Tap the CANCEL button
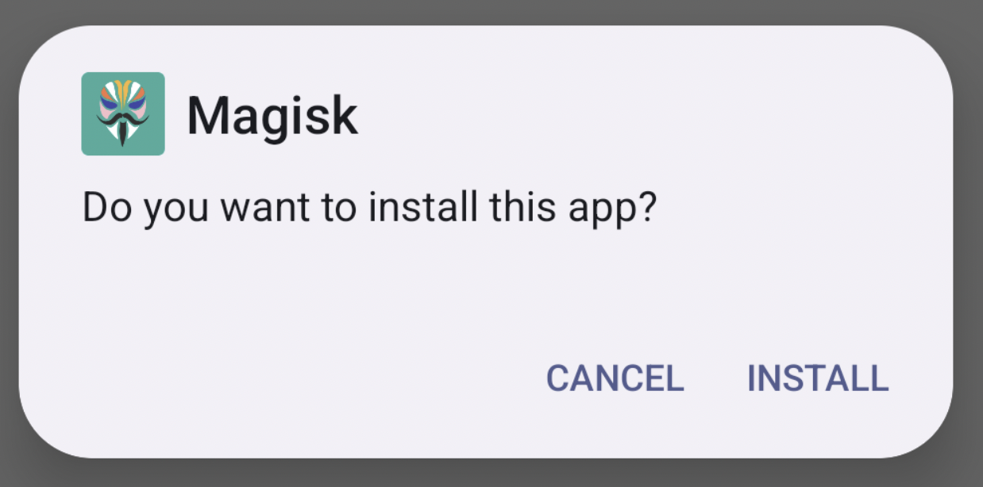This screenshot has width=983, height=487. [x=615, y=378]
